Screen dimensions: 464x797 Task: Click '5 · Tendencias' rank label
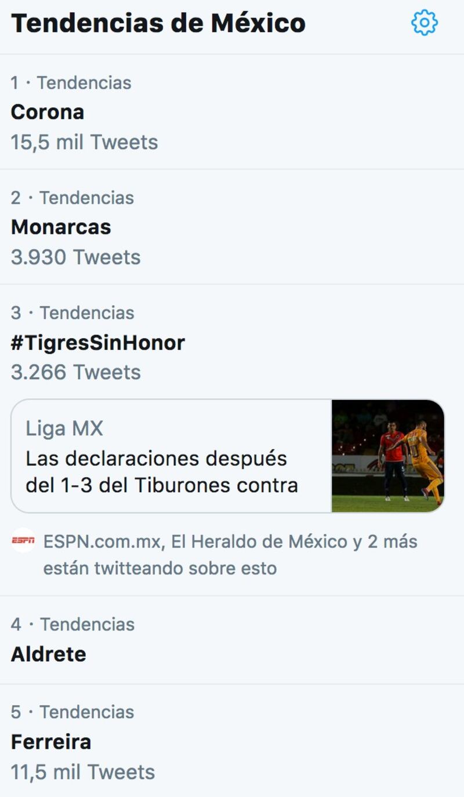click(x=72, y=712)
